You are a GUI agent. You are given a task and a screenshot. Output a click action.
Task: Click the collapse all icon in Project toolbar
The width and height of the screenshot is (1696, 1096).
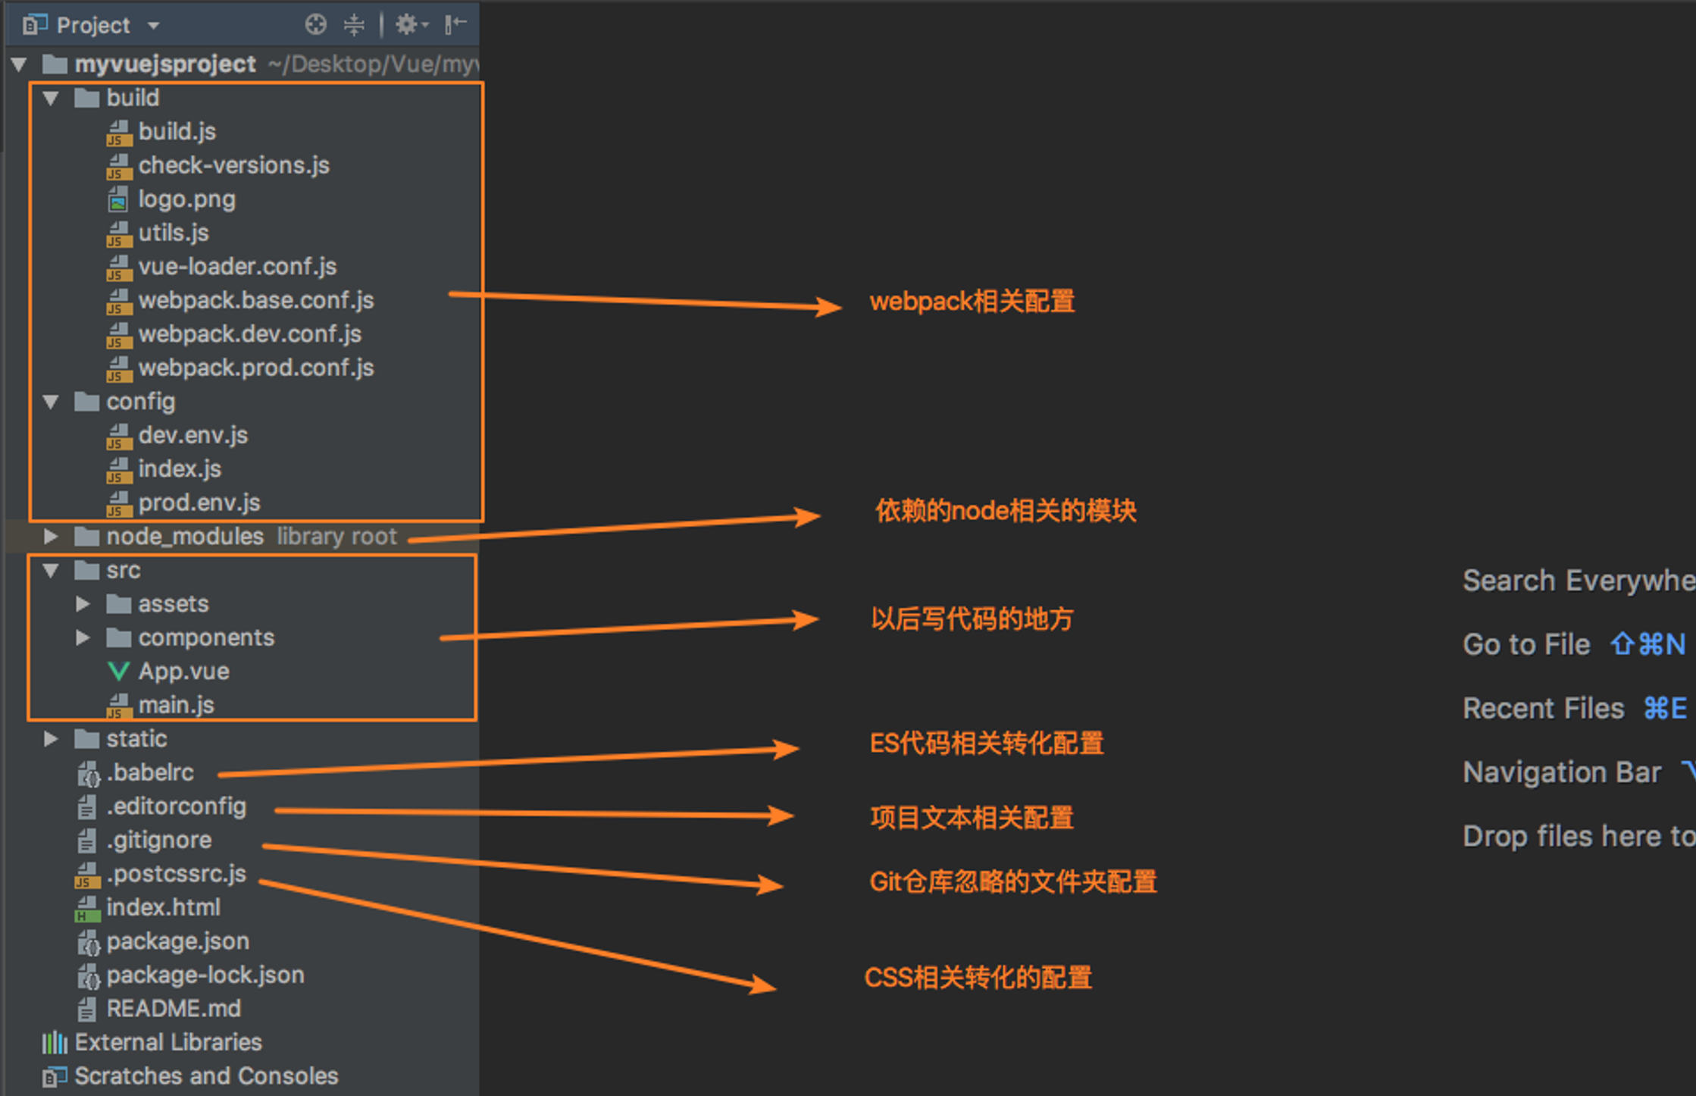354,25
